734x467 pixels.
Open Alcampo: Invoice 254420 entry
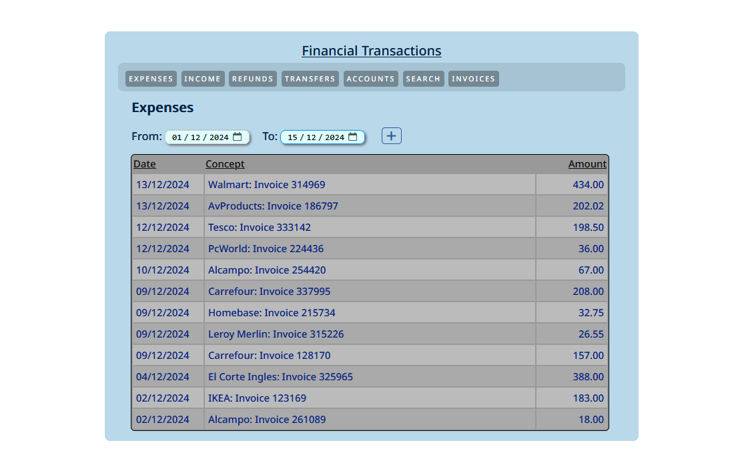coord(267,270)
